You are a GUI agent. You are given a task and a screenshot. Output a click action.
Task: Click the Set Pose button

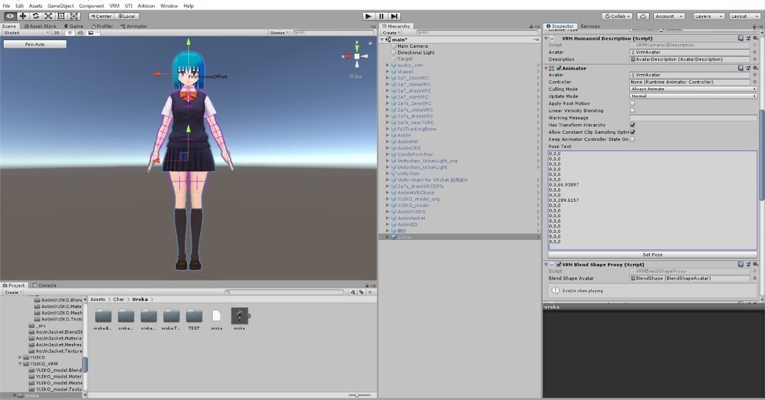[652, 254]
